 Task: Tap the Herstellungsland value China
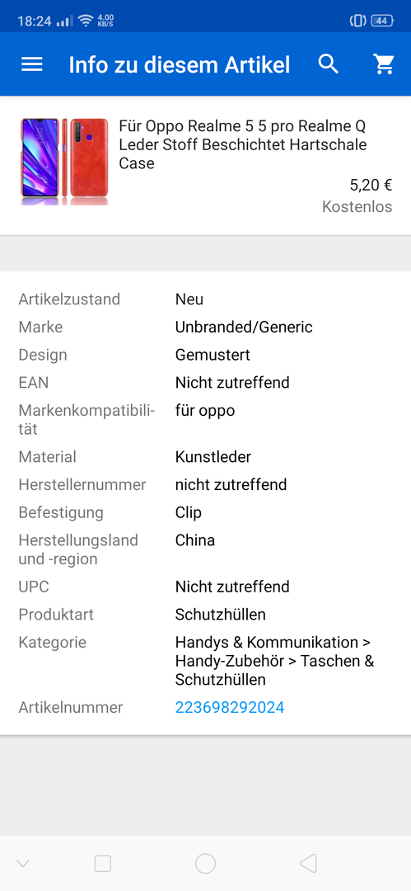(x=194, y=540)
